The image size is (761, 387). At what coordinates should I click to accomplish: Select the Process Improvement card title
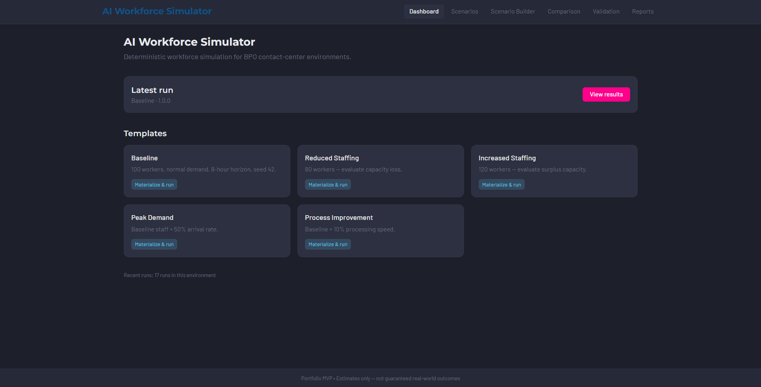pos(339,218)
